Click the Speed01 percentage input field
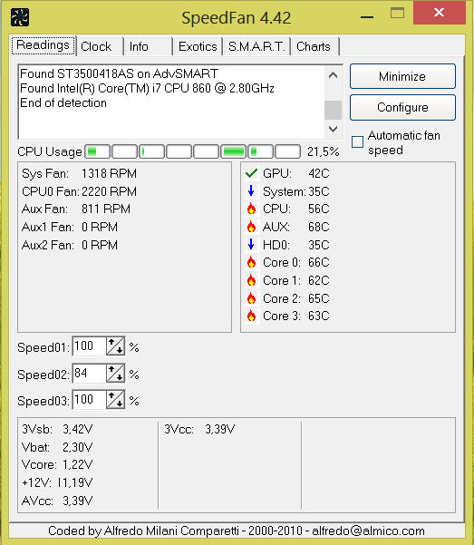The width and height of the screenshot is (474, 545). tap(90, 346)
